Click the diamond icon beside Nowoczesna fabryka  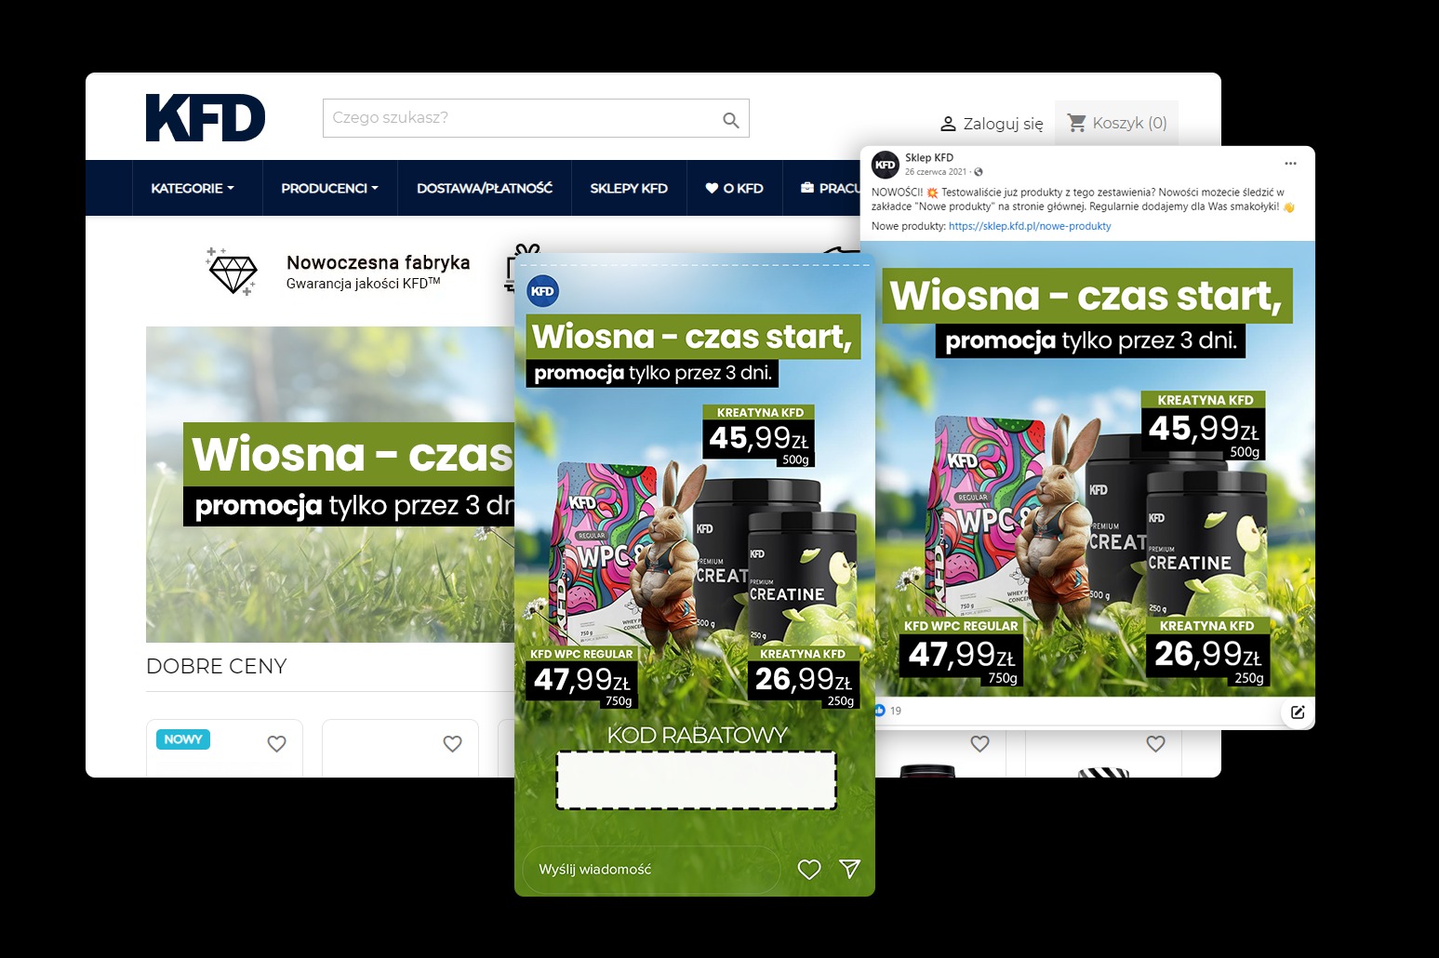pyautogui.click(x=233, y=273)
